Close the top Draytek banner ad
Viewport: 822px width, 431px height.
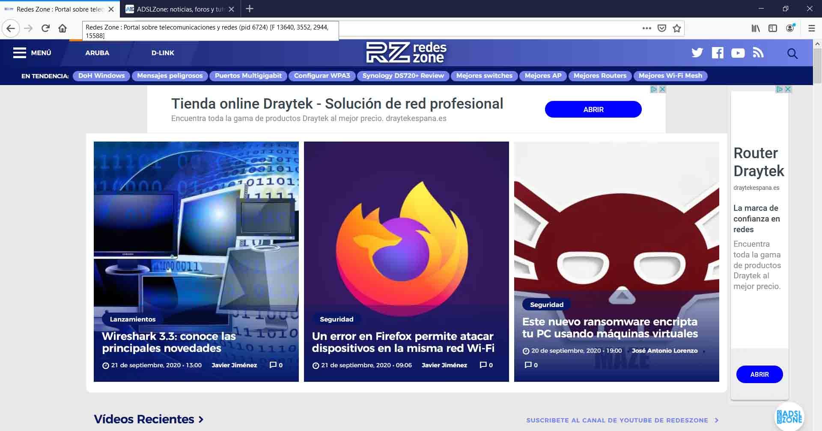click(x=662, y=89)
